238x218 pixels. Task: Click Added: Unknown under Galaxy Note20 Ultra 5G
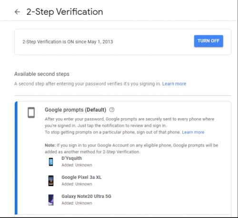click(x=77, y=203)
